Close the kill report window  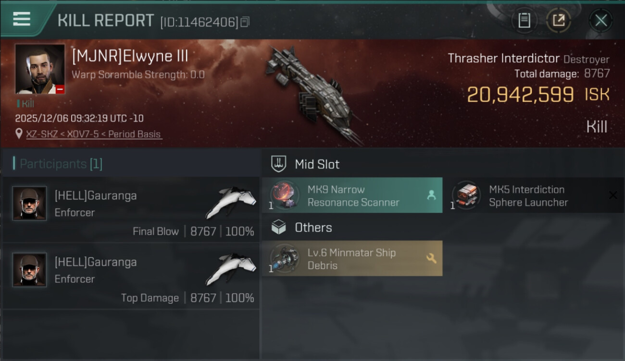[x=600, y=20]
